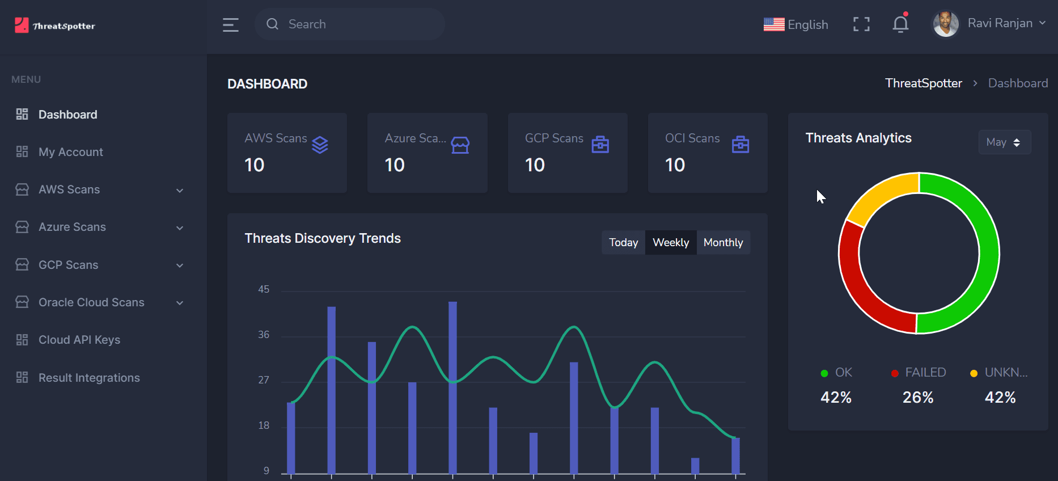
Task: Click the tallest bar in trends chart
Action: tap(452, 387)
